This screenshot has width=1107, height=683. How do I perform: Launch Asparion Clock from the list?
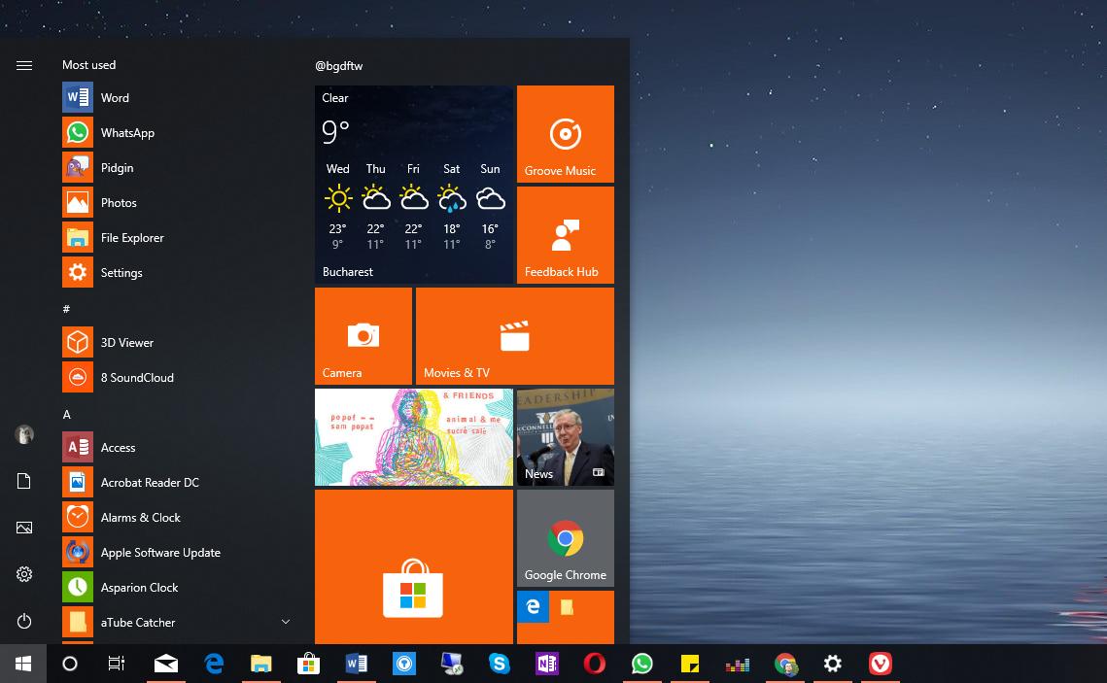tap(177, 587)
